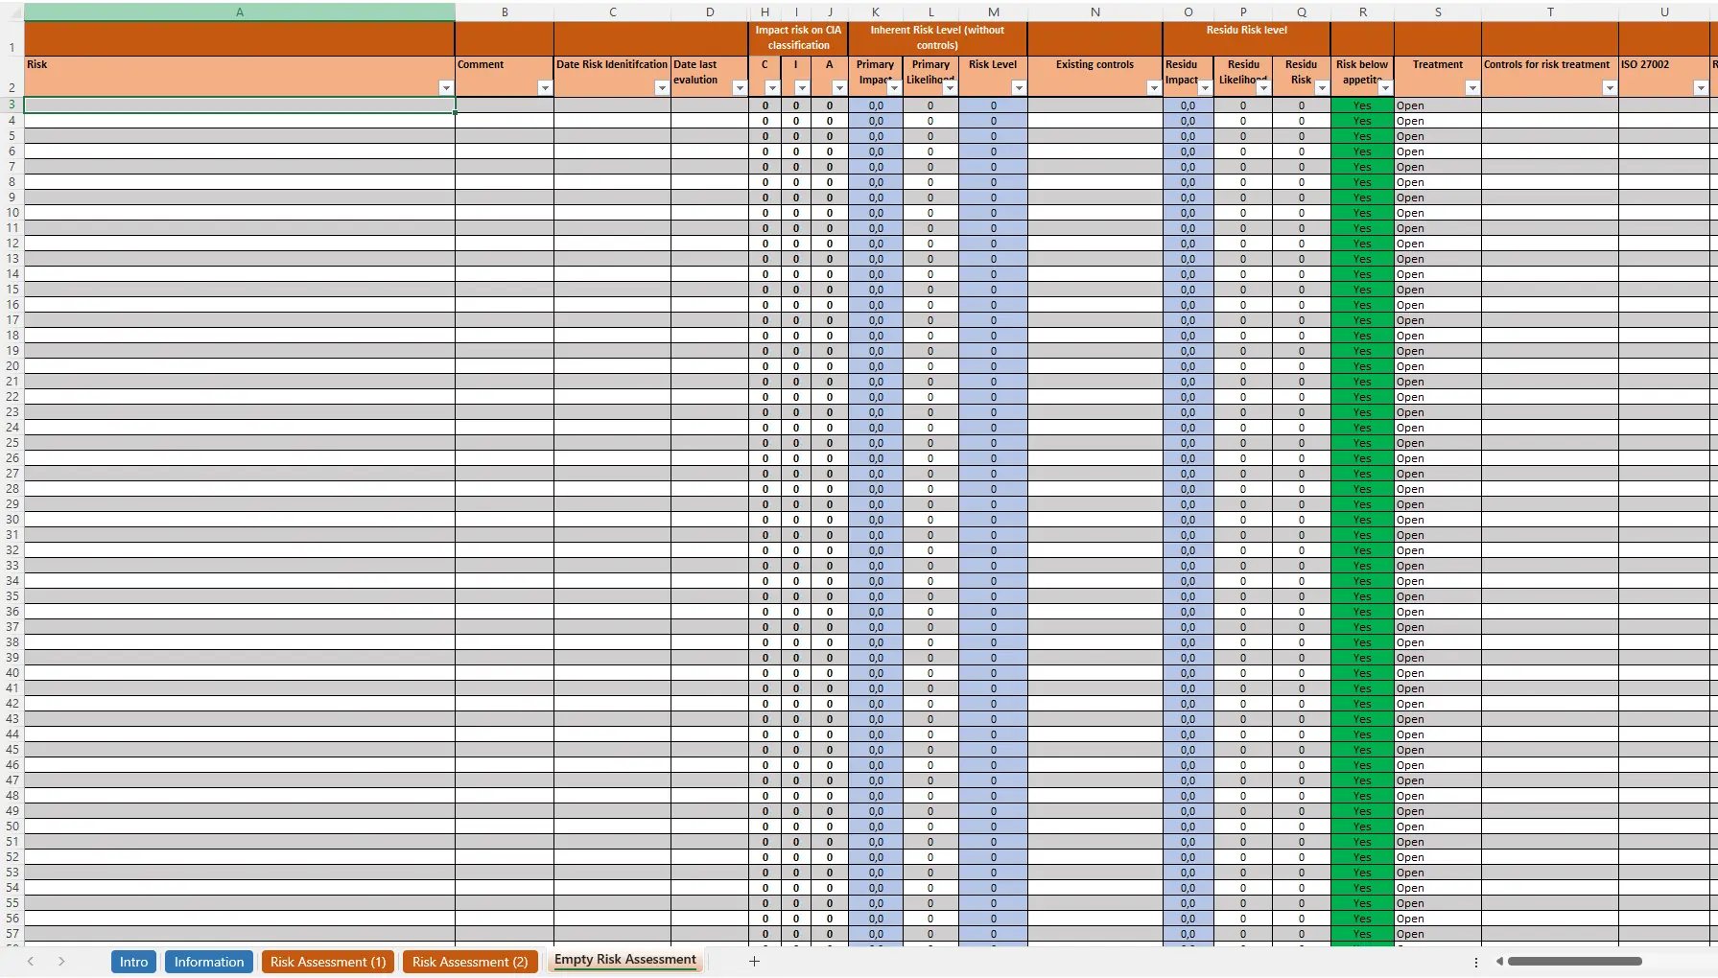Switch to the Intro sheet tab
Screen dimensions: 1718x978
(133, 962)
